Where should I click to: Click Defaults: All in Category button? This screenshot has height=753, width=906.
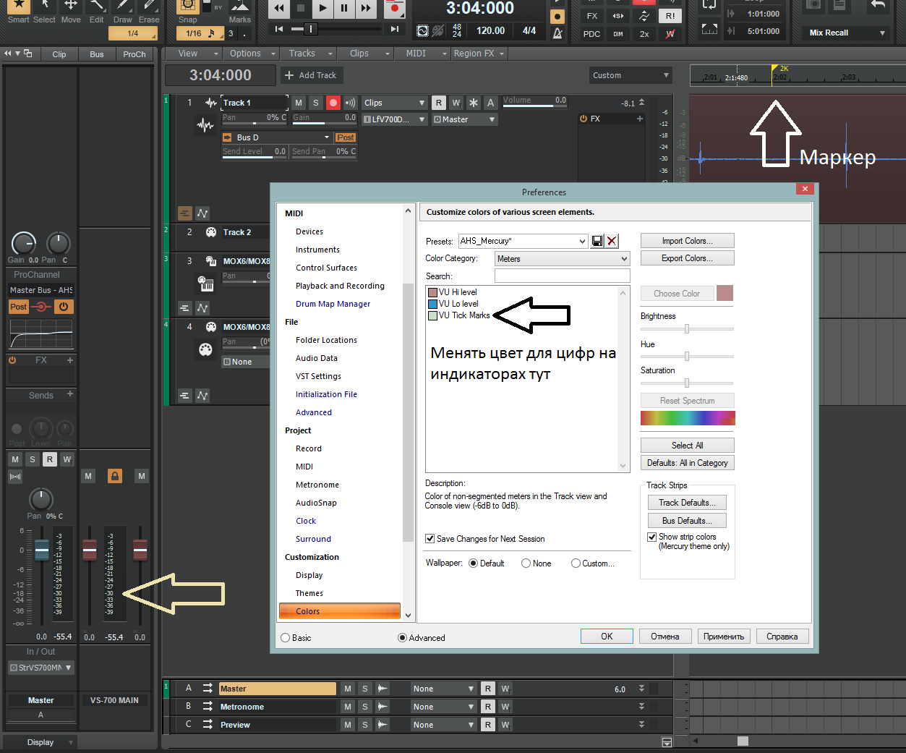pos(687,463)
